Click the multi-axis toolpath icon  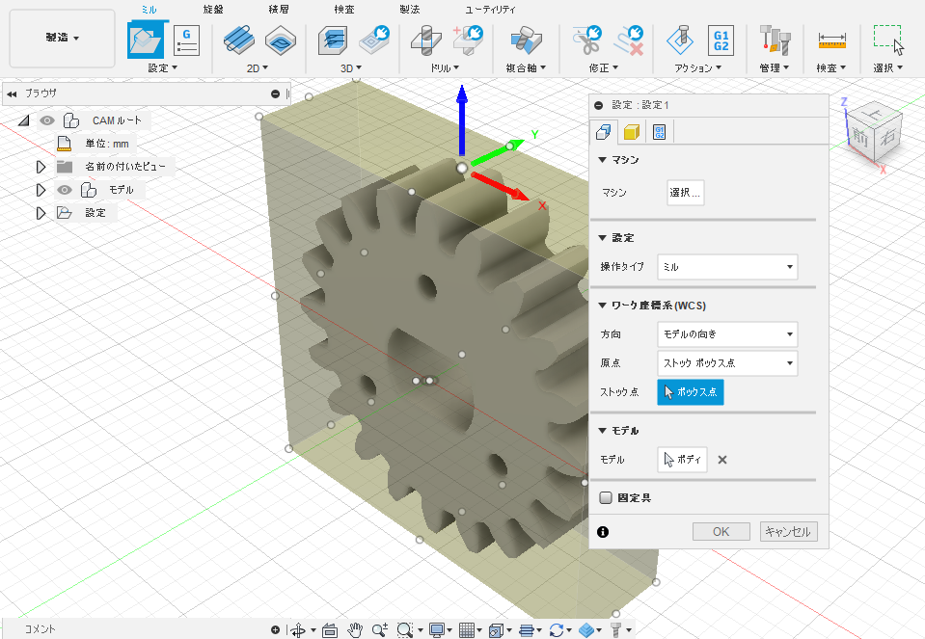point(526,40)
